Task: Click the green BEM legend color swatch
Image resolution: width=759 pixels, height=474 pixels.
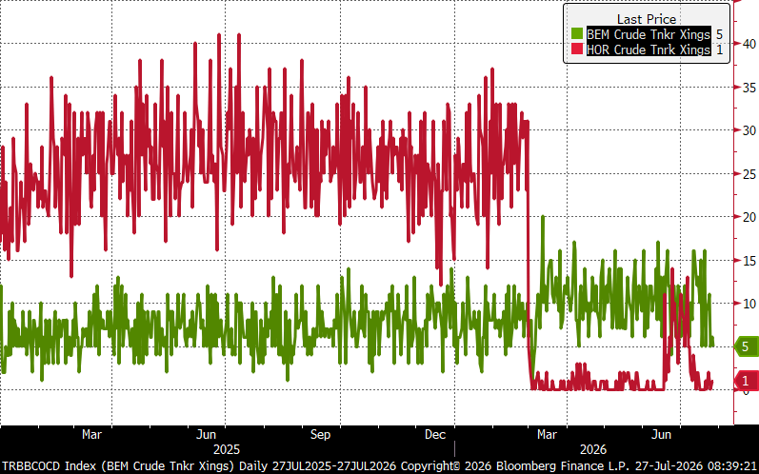Action: [x=576, y=34]
